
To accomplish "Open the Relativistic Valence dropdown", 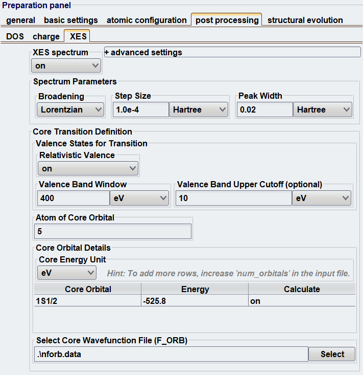I will 88,168.
